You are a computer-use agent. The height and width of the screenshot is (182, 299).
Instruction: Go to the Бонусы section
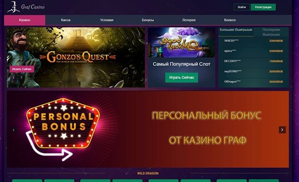point(148,20)
